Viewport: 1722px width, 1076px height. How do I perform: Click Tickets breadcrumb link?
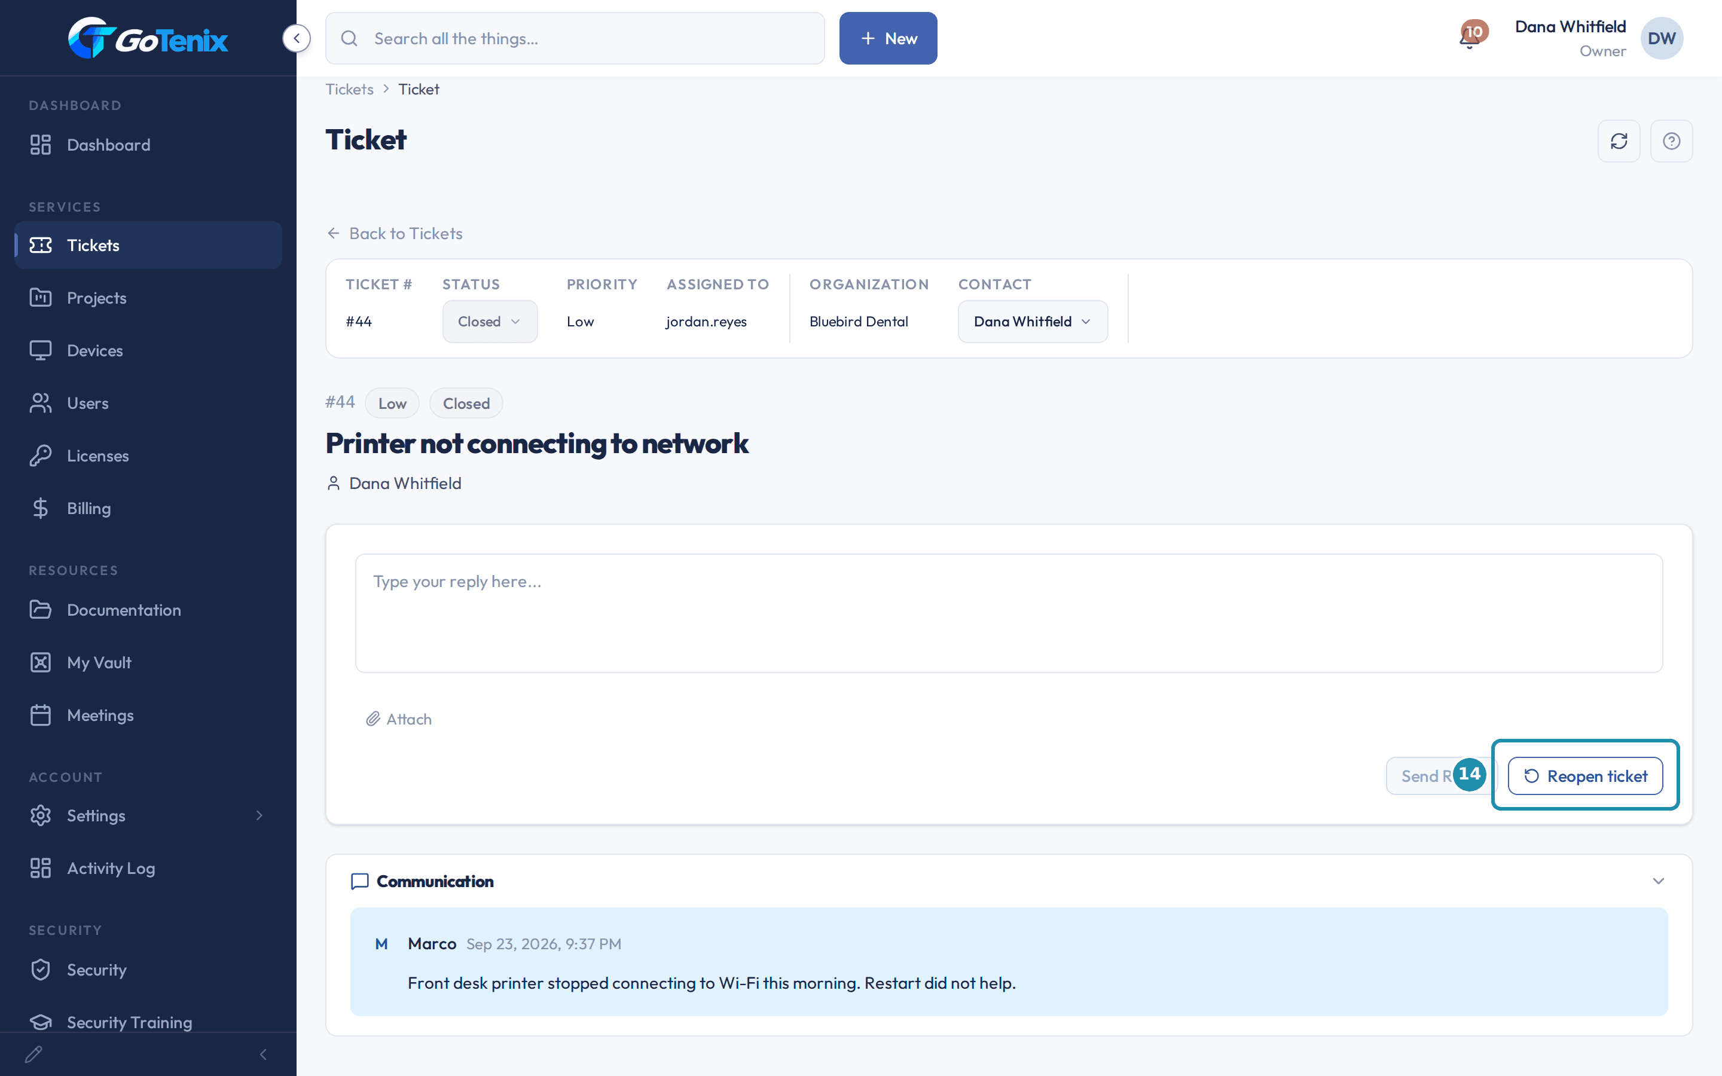pyautogui.click(x=349, y=89)
